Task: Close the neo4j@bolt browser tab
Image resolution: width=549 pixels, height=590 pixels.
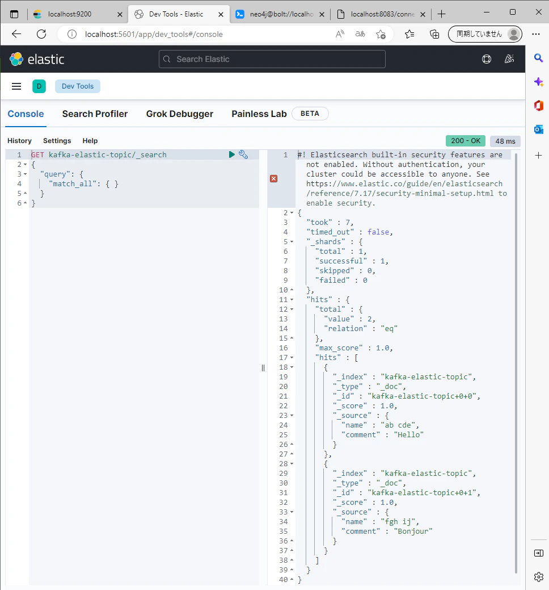Action: tap(322, 14)
